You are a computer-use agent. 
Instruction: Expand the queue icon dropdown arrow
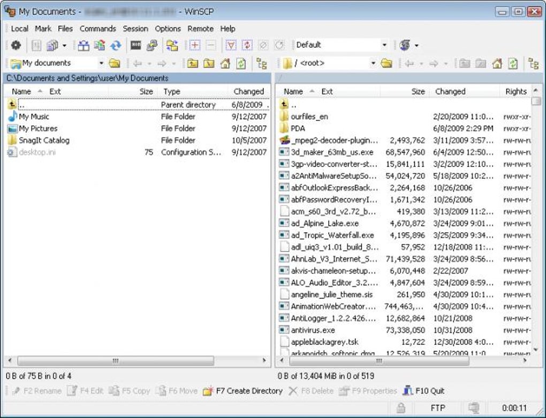click(x=64, y=45)
